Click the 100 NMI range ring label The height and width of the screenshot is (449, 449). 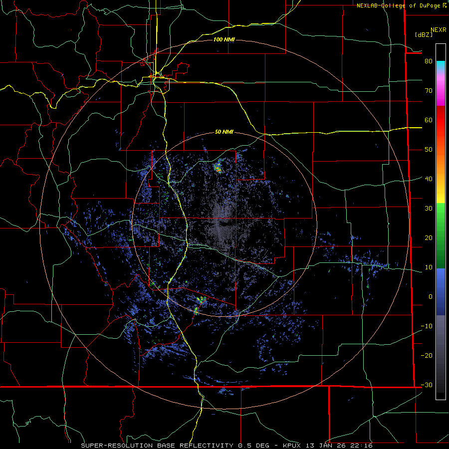224,39
